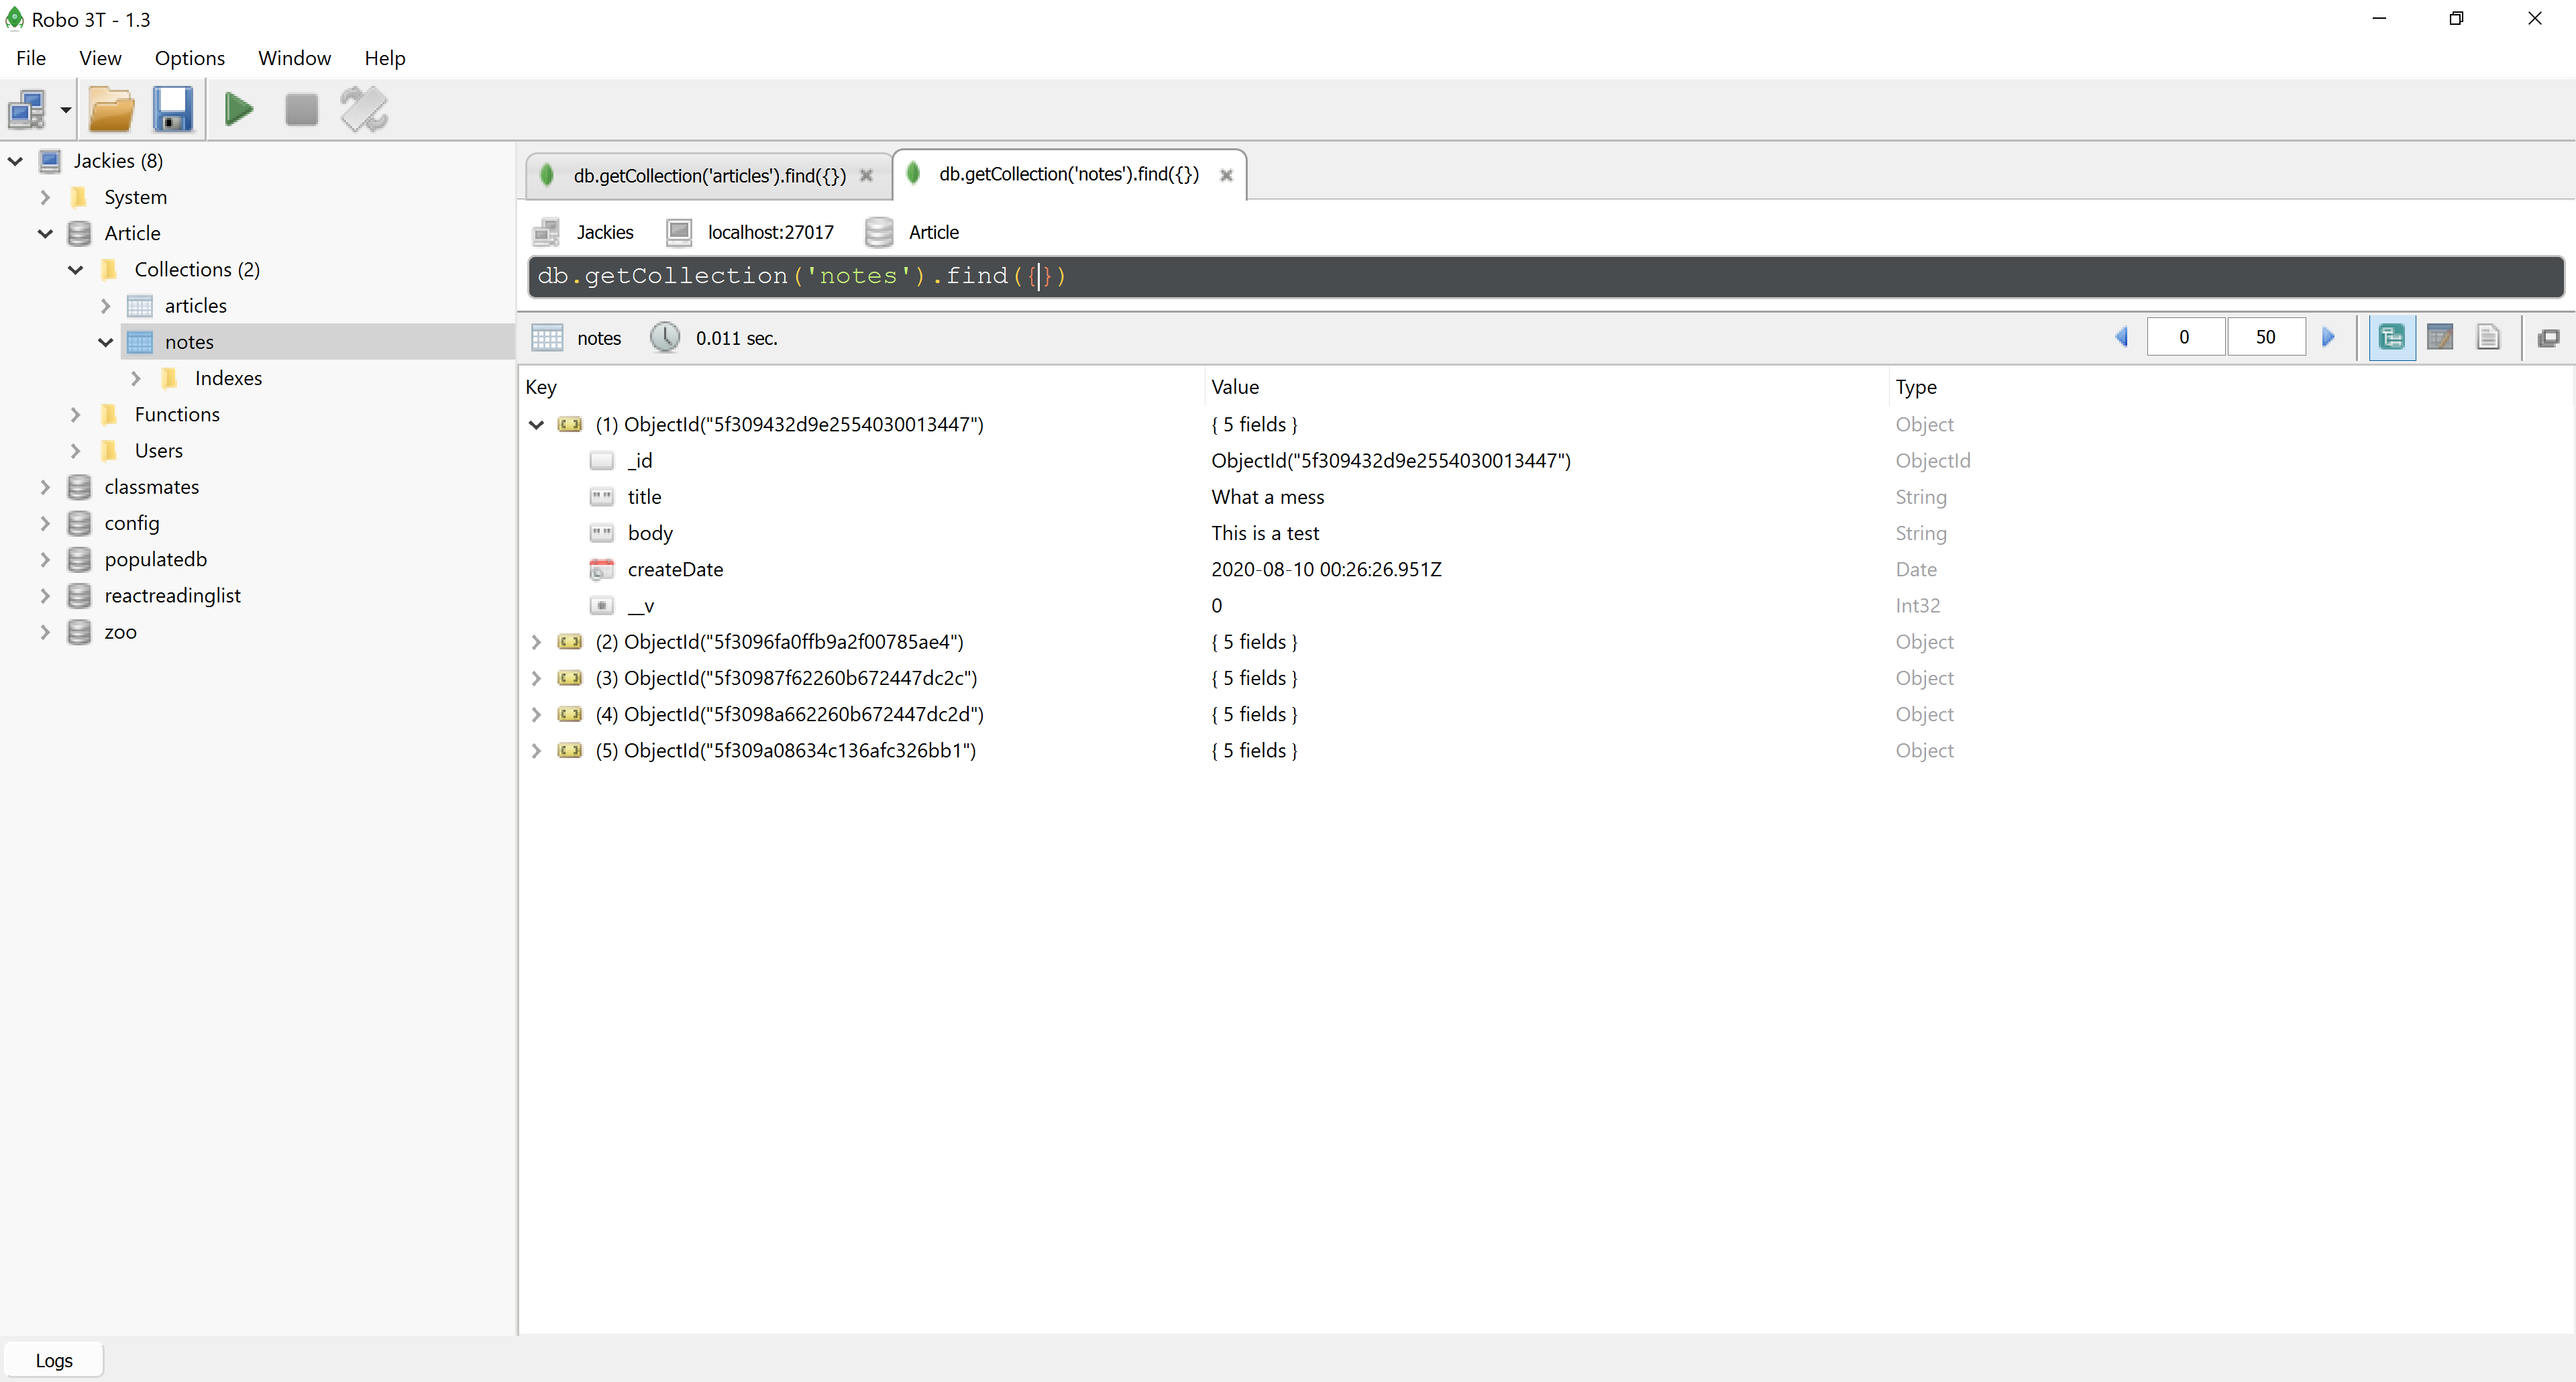Click the rotate orientation toolbar icon
The height and width of the screenshot is (1382, 2576).
pos(364,110)
